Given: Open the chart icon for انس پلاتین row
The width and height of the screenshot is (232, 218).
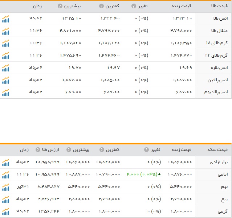Looking at the screenshot, I should point(5,80).
